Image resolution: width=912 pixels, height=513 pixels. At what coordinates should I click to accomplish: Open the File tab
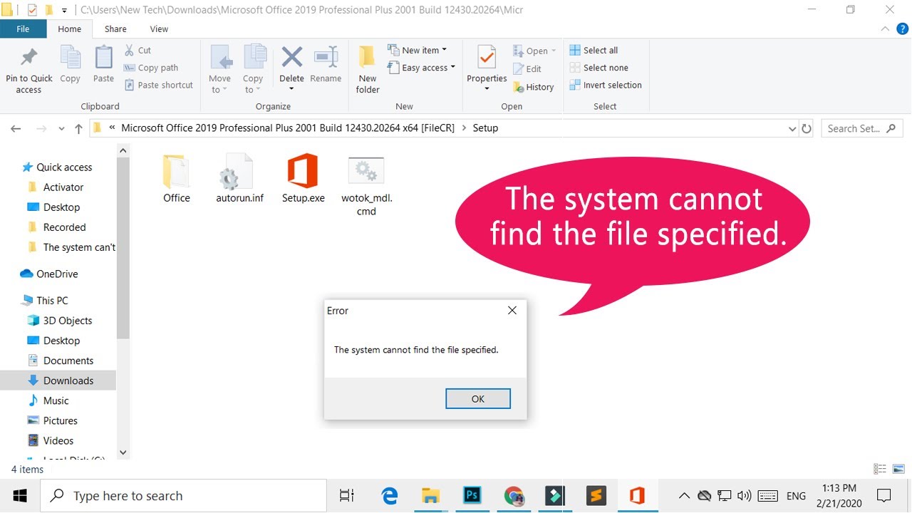click(x=23, y=29)
